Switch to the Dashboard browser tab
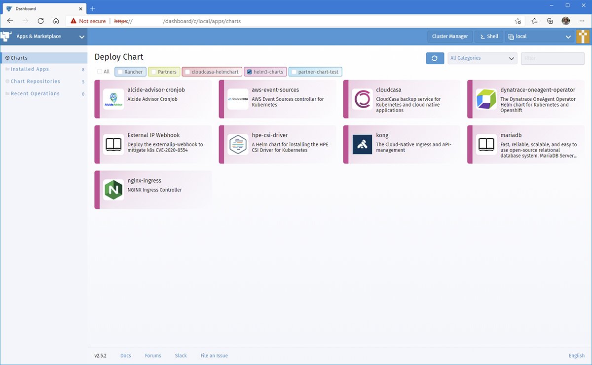Viewport: 592px width, 365px height. pyautogui.click(x=43, y=8)
